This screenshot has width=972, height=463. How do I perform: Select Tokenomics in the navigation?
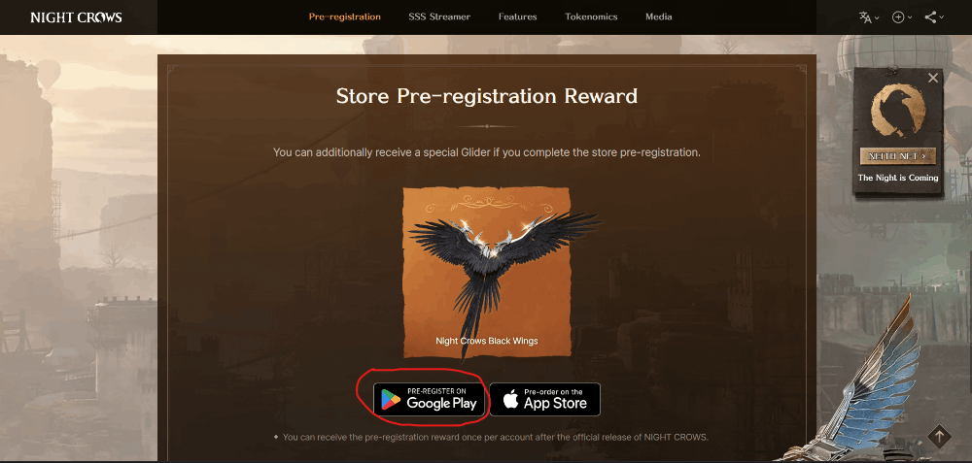click(x=591, y=17)
